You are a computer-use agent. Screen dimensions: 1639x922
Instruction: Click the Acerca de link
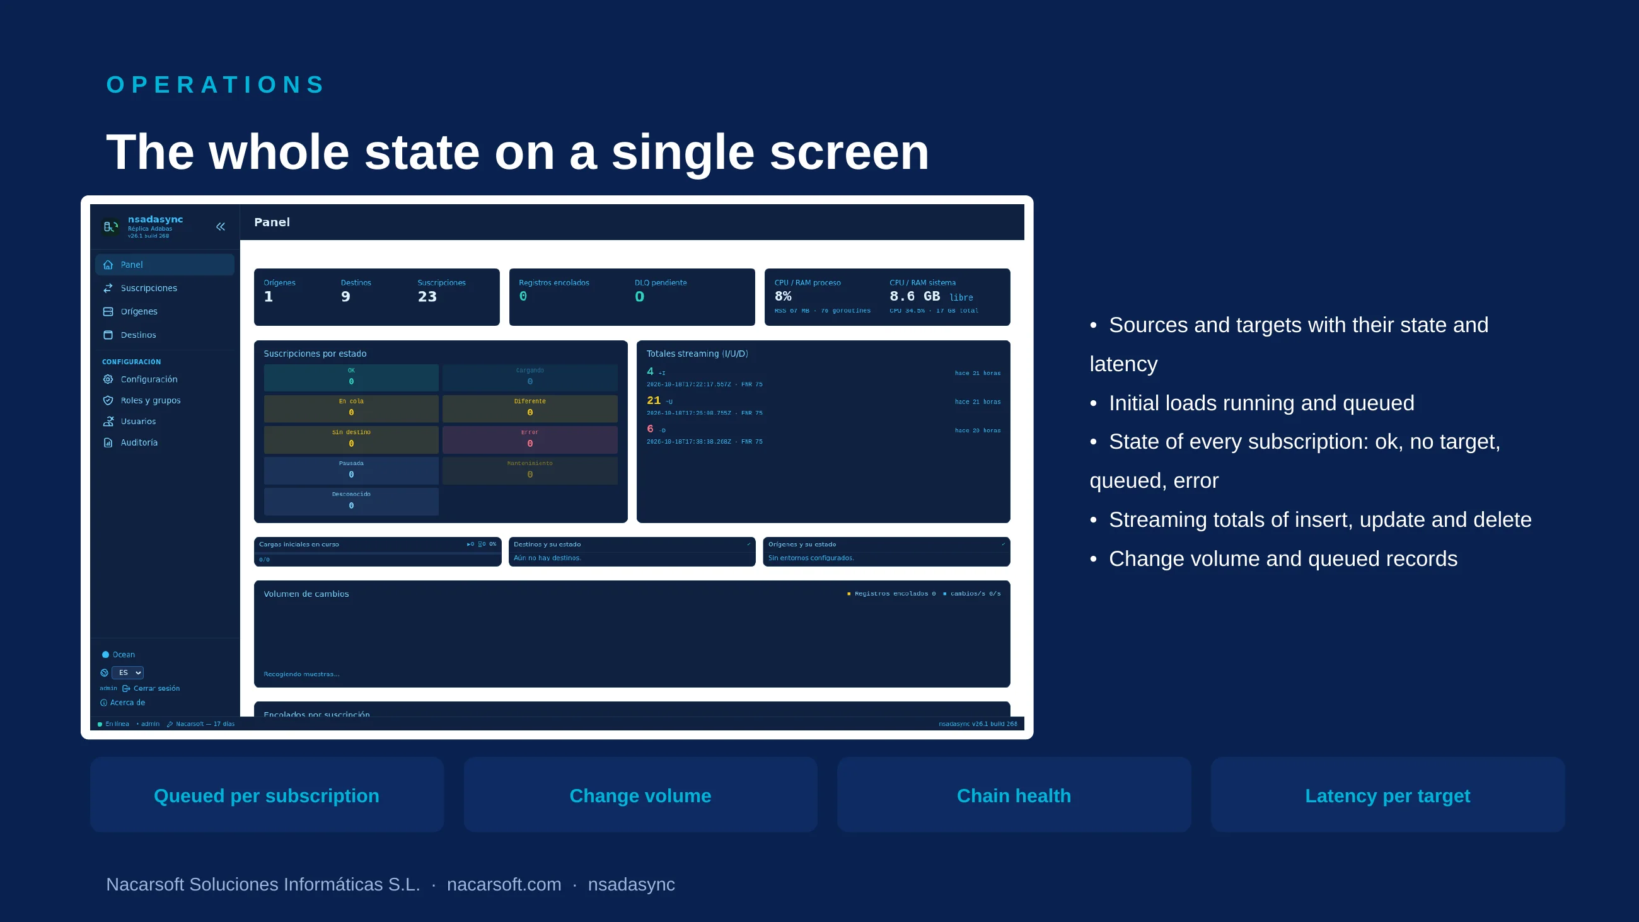[128, 703]
